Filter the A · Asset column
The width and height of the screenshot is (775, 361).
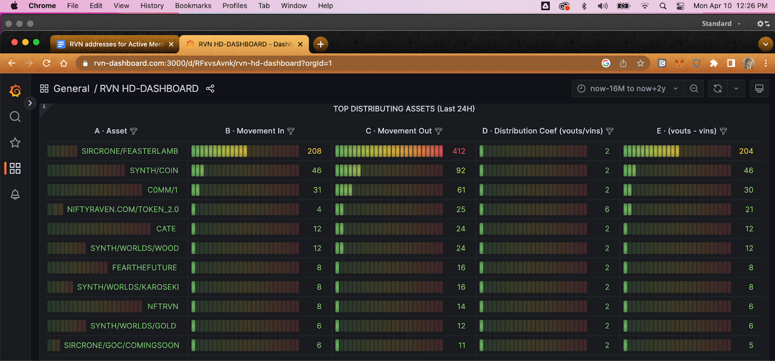[134, 131]
